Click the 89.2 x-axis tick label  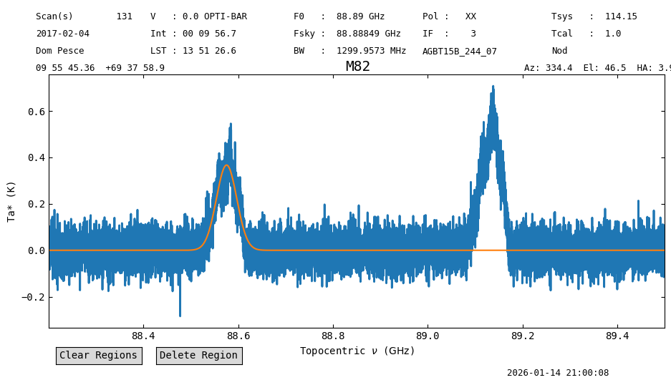tap(523, 336)
